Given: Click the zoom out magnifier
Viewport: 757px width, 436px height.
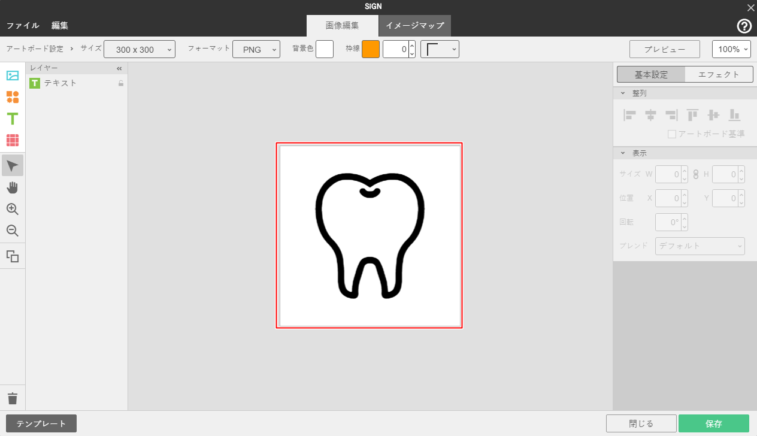Looking at the screenshot, I should coord(13,231).
